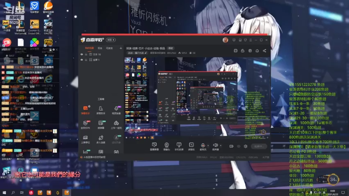Toggle visibility of the text 16 layer

(82, 54)
